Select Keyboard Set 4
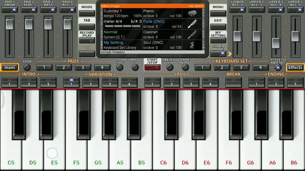Image resolution: width=305 pixels, height=171 pixels. (x=260, y=67)
